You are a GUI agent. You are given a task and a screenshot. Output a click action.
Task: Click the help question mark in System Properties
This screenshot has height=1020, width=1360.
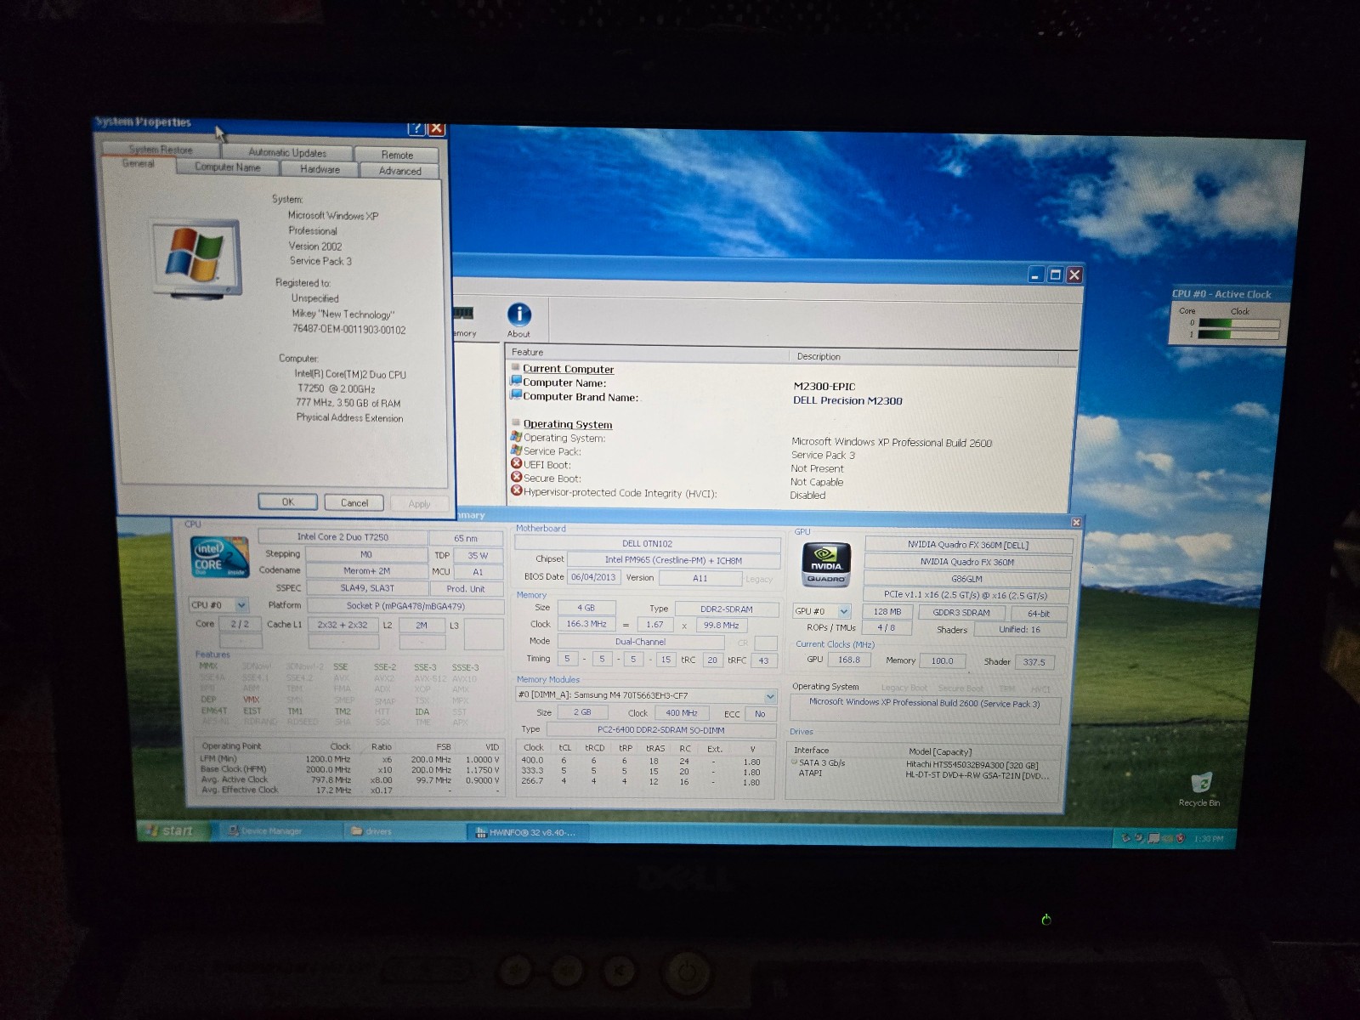[x=416, y=128]
